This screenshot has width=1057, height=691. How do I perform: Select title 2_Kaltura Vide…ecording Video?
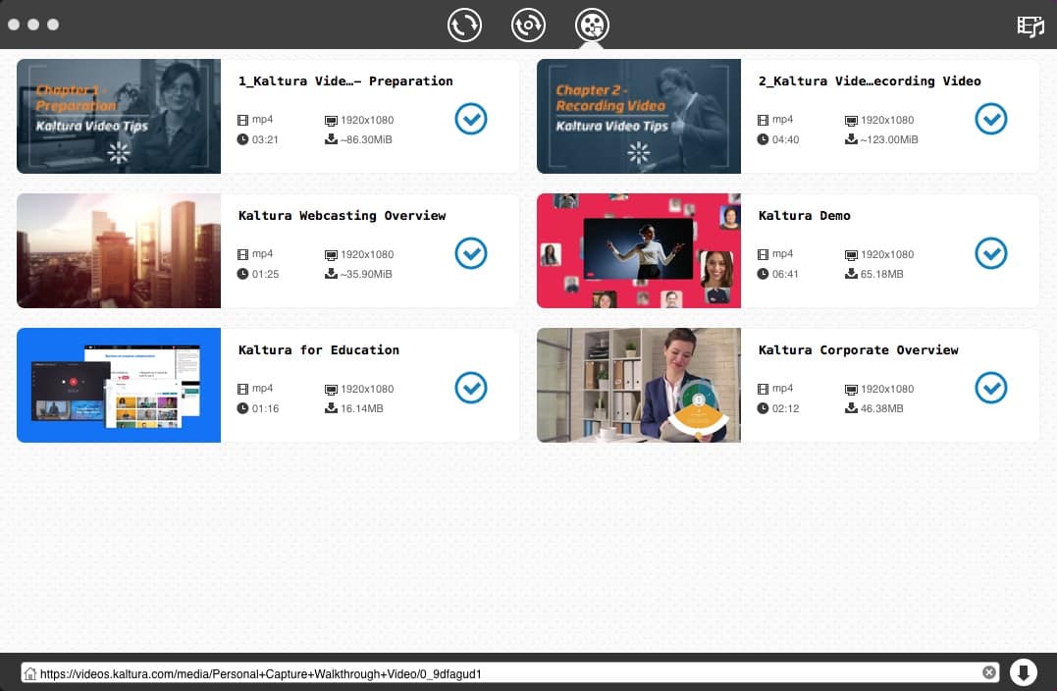869,80
